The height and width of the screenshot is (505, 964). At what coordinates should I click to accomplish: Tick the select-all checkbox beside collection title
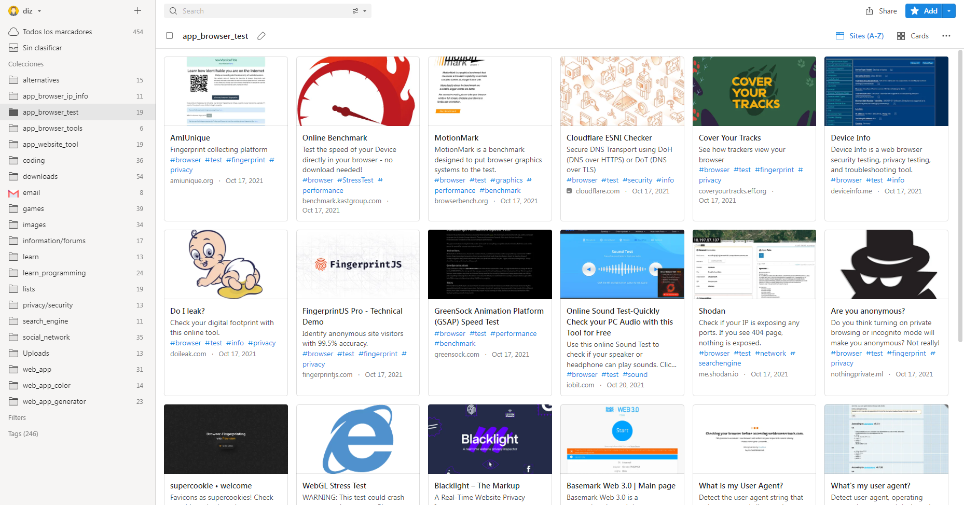169,36
